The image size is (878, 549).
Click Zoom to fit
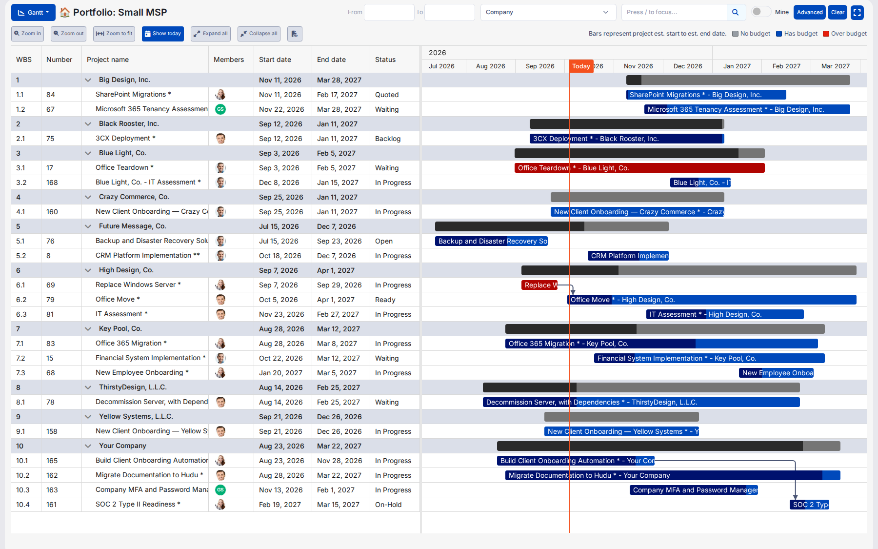point(114,34)
